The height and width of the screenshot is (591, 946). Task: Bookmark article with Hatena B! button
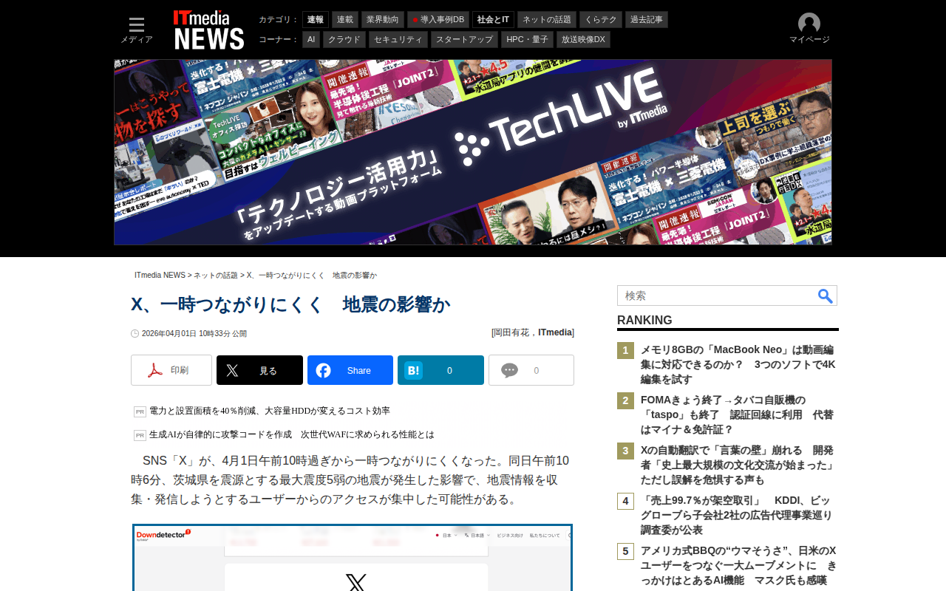tap(440, 370)
